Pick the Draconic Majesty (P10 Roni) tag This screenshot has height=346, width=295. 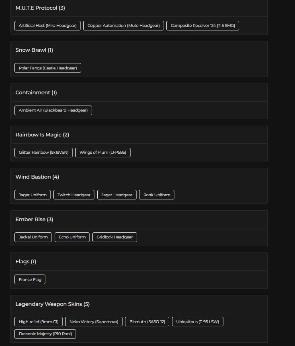[45, 334]
